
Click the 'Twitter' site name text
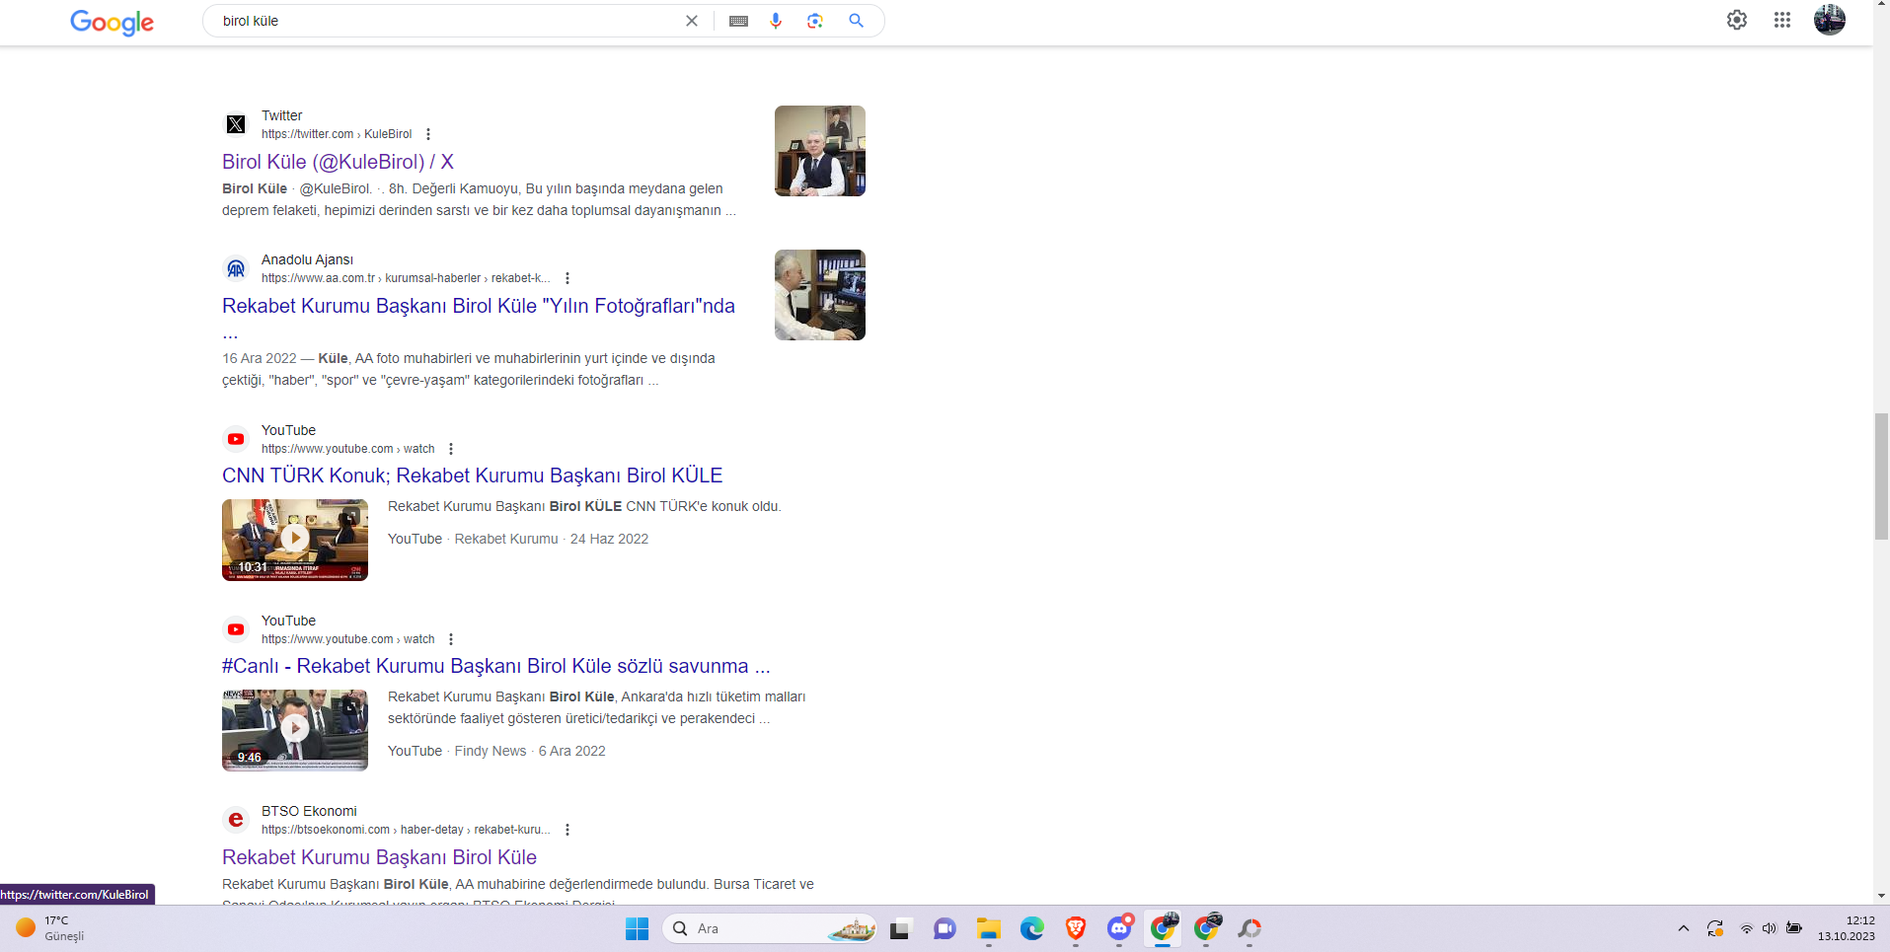click(282, 115)
